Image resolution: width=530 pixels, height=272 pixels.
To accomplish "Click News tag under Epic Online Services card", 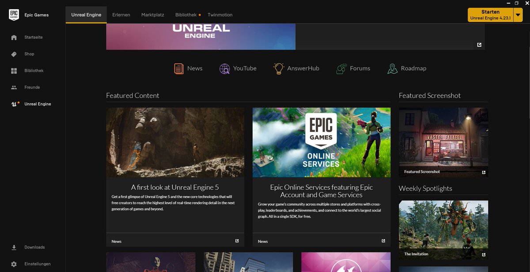I will click(263, 241).
